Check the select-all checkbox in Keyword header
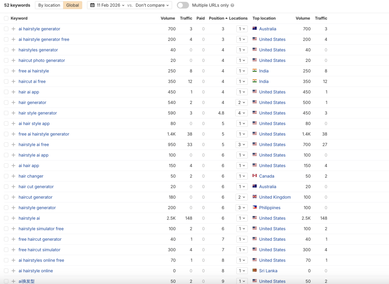The image size is (389, 284). click(x=6, y=18)
